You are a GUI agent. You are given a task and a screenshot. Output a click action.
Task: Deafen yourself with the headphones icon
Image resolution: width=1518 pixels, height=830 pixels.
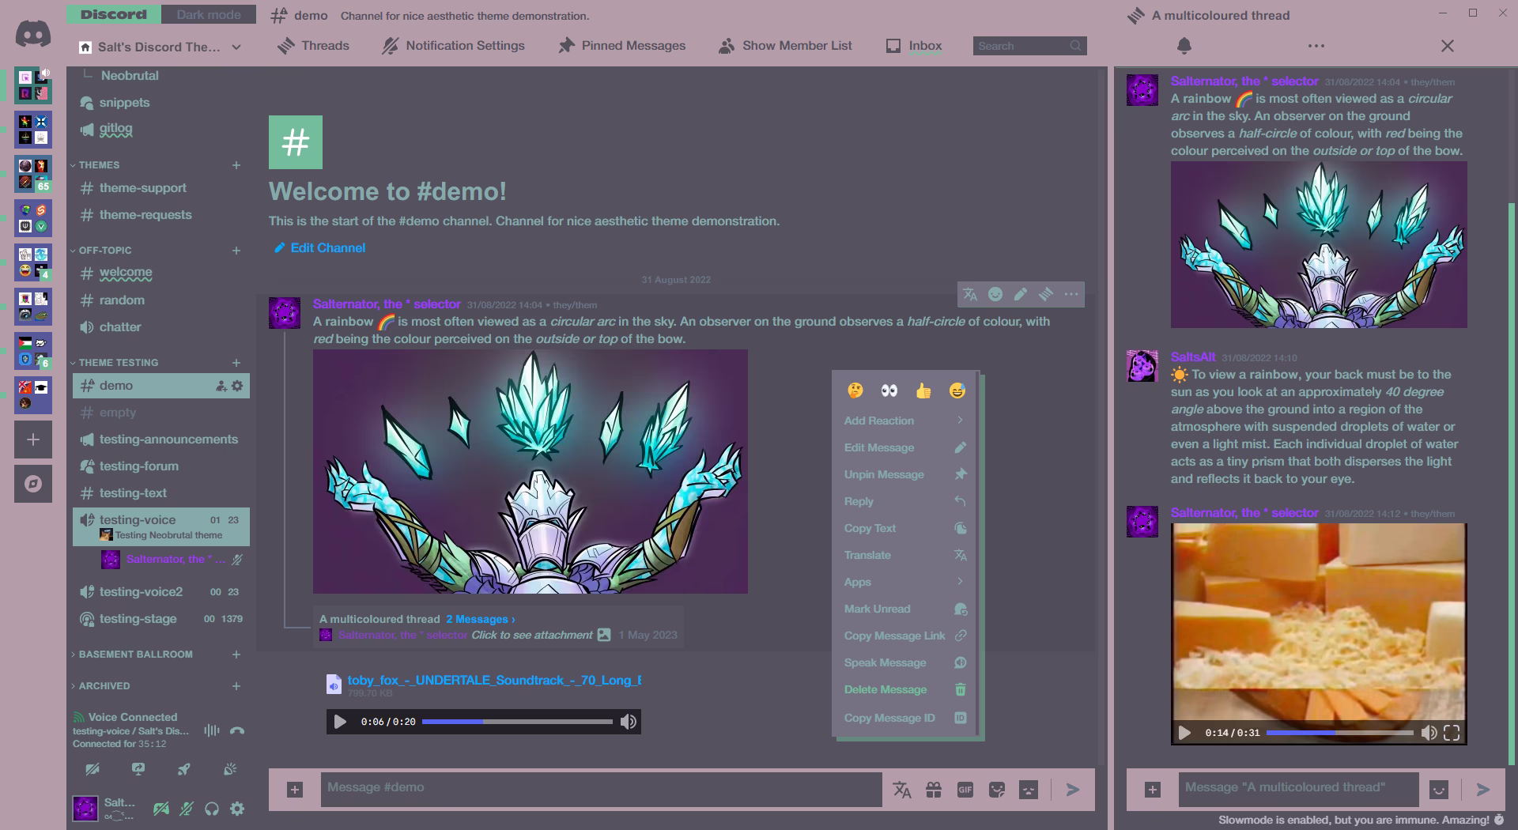coord(211,809)
